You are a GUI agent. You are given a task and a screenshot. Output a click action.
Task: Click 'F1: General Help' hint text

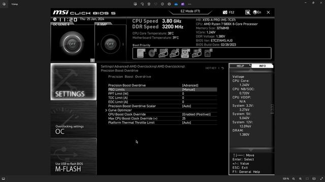(246, 172)
